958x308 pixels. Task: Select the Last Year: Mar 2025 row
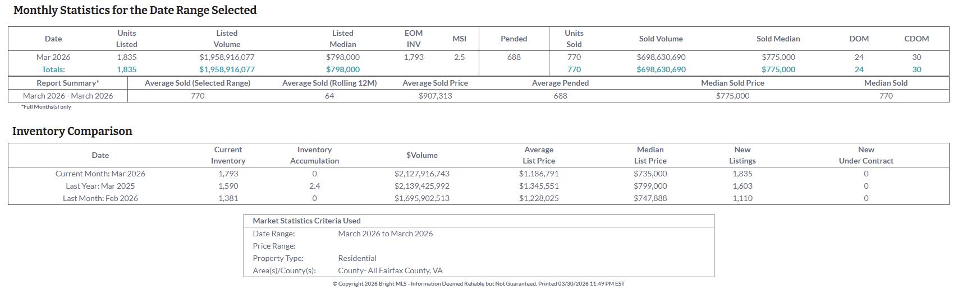pyautogui.click(x=100, y=186)
